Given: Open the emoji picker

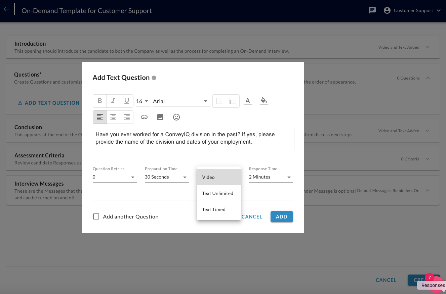Looking at the screenshot, I should pyautogui.click(x=176, y=117).
